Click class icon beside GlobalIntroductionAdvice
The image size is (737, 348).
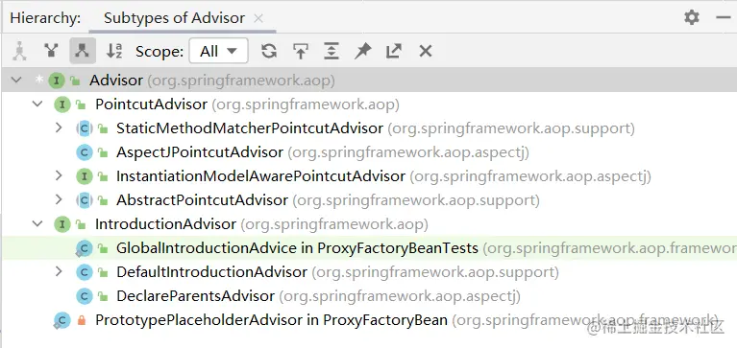pyautogui.click(x=85, y=248)
